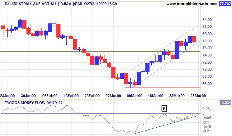Click the 02Mar09 date label
Image resolution: width=232 pixels, height=136 pixels.
113,96
